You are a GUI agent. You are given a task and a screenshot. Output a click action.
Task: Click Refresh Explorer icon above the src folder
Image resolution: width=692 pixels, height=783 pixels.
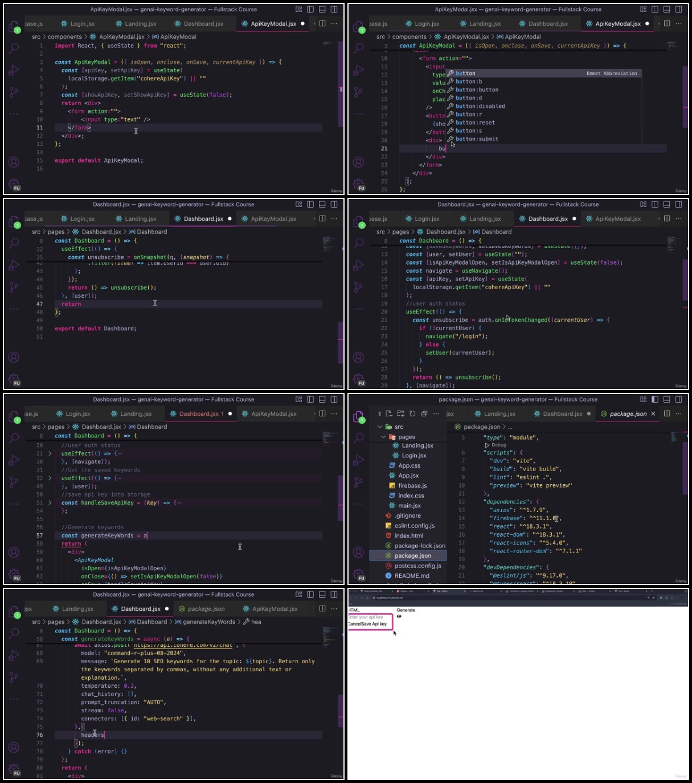tap(412, 414)
